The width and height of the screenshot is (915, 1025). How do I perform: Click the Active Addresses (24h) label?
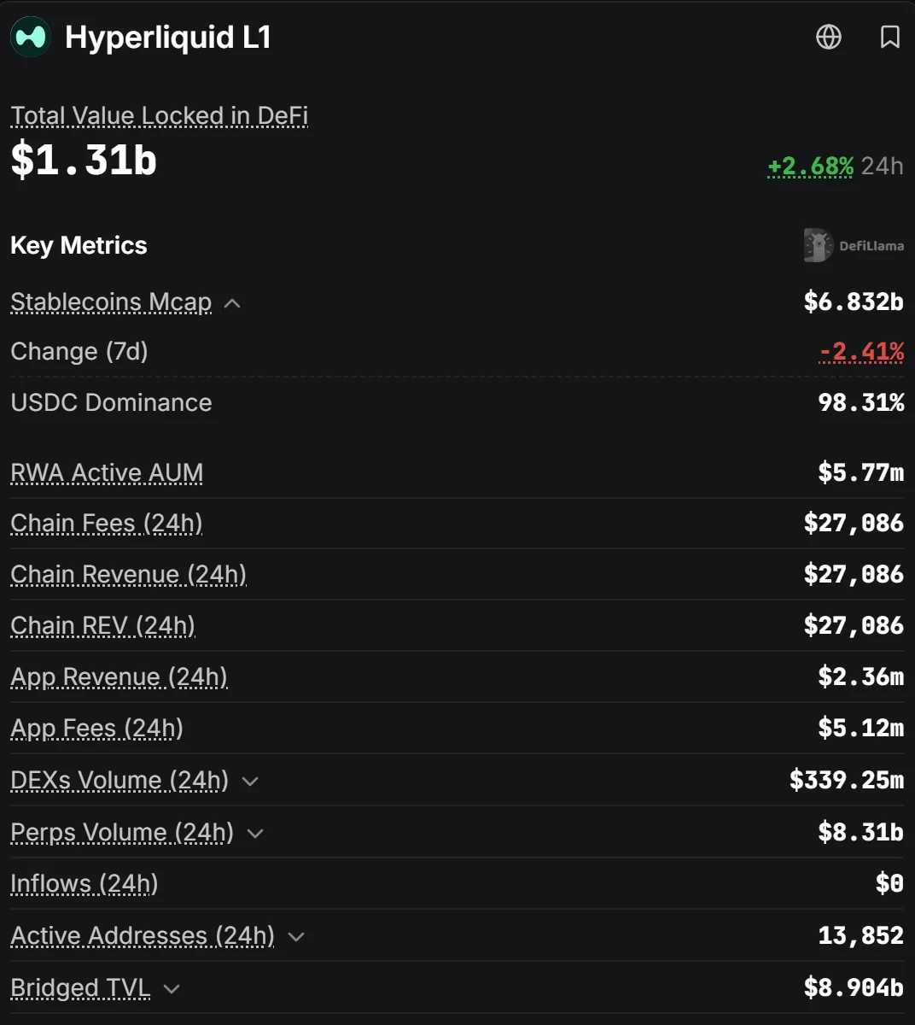tap(143, 935)
